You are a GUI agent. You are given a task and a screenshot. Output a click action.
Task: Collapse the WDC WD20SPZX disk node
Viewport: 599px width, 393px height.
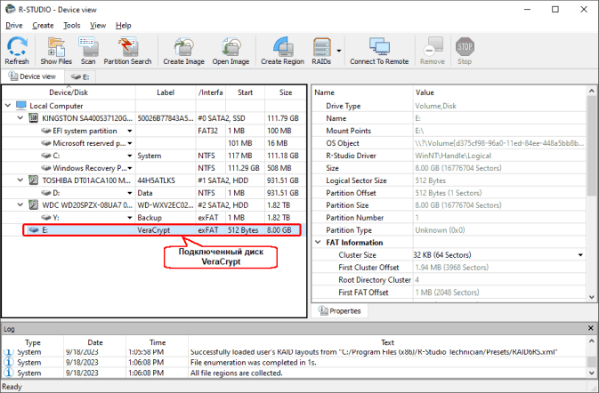(x=20, y=205)
